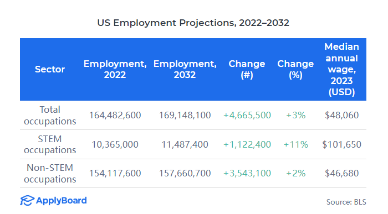Screen dimensions: 388x214
Task: Click the $46,680 Non-STEM wage cell
Action: (342, 173)
